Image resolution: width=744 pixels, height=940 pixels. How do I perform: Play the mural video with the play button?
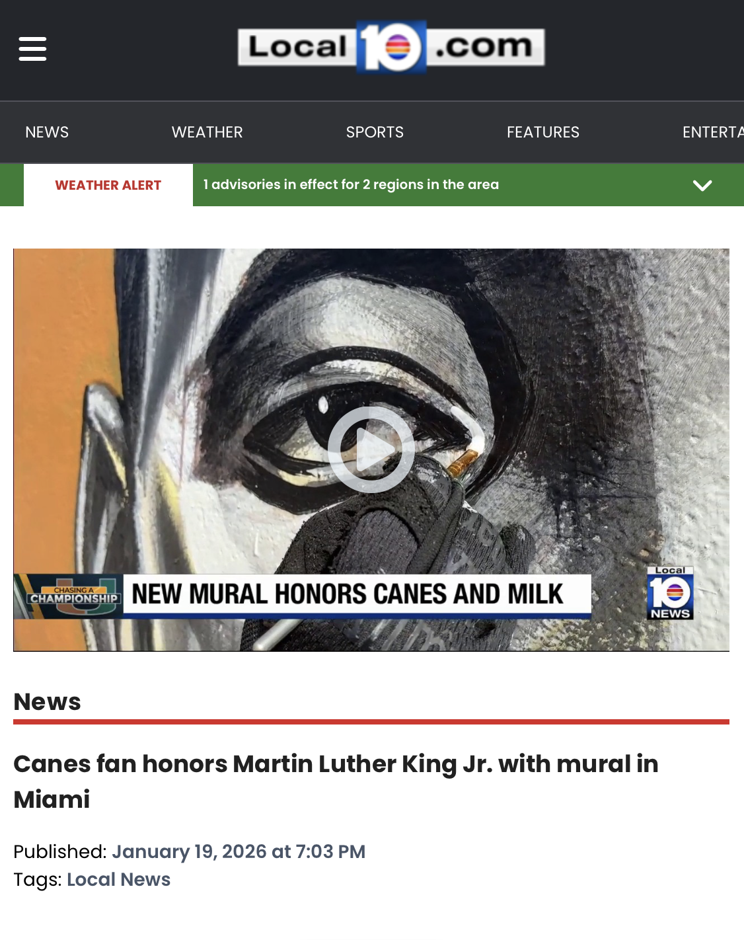[x=371, y=450]
